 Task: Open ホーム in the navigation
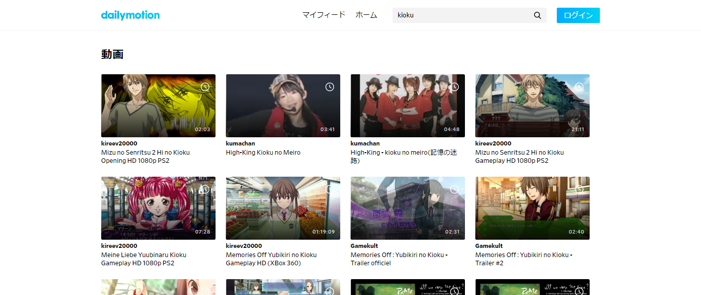(366, 15)
